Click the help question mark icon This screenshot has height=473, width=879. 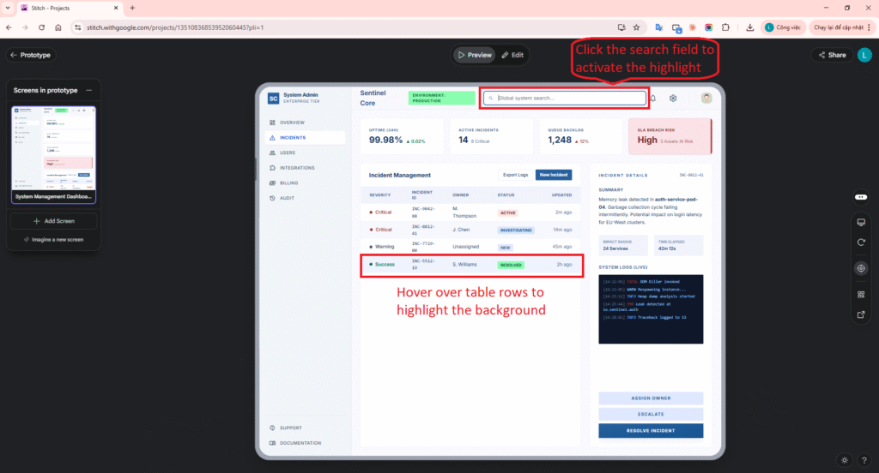[x=864, y=460]
